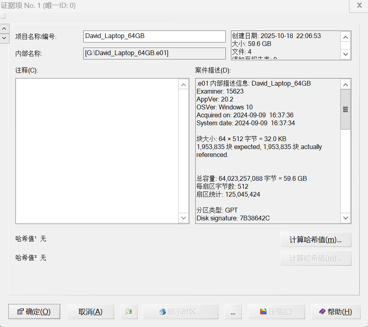Click the up arrow at the dialog's left edge

4,29
